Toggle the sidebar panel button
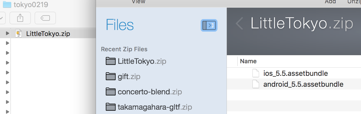361x114 pixels. click(x=209, y=25)
